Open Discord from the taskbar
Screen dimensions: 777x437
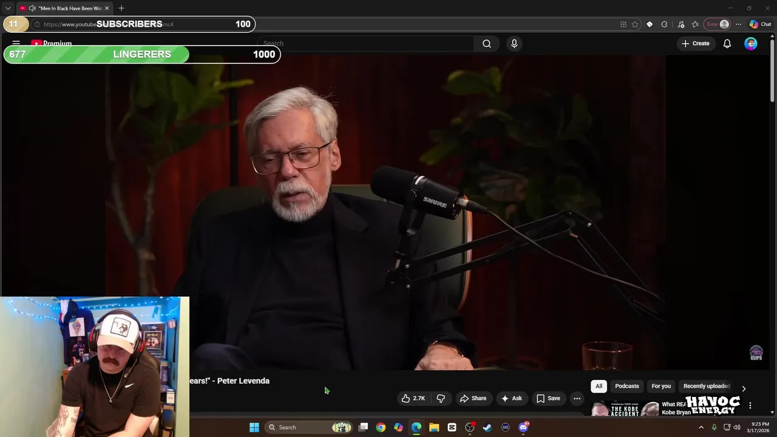point(523,427)
